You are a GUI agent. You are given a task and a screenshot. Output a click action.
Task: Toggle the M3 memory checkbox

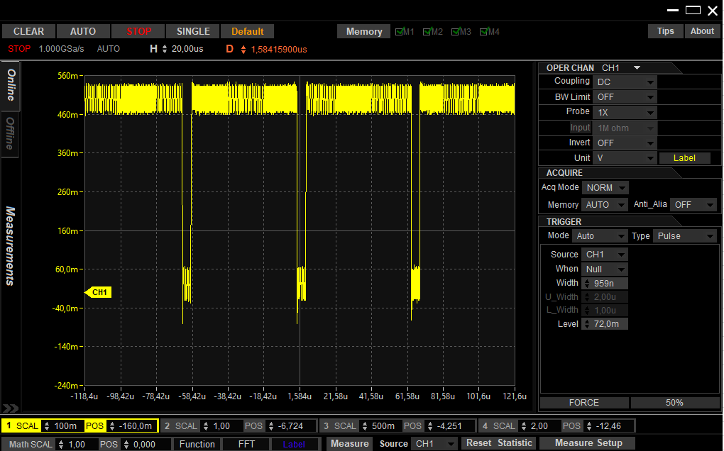coord(456,32)
